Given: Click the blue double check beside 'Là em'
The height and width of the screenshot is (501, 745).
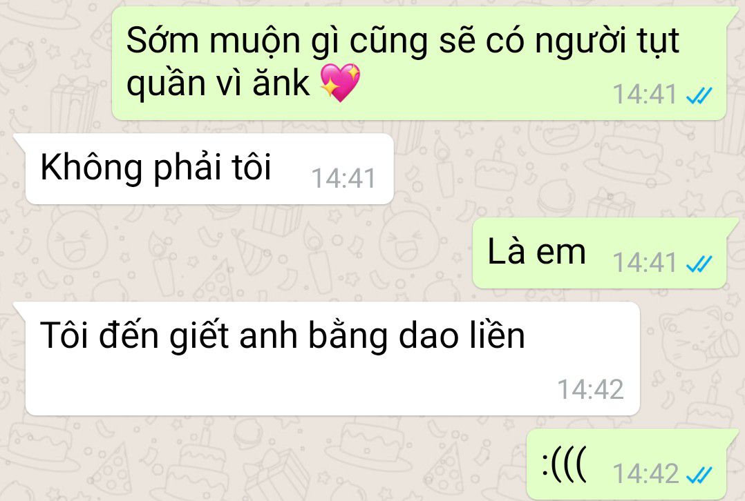Looking at the screenshot, I should click(699, 264).
